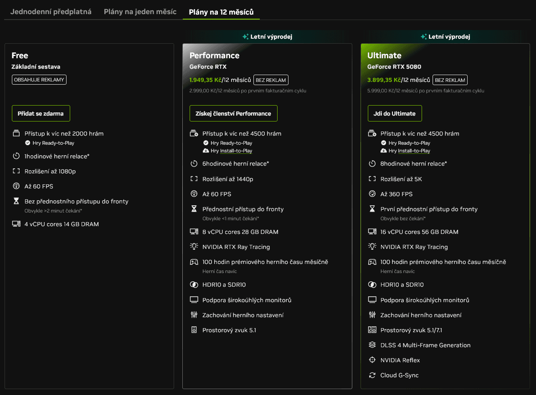Click text 5.999,00 Kč/12 měsíců po prvním fakturačním cyklu
The height and width of the screenshot is (395, 536).
[x=426, y=91]
